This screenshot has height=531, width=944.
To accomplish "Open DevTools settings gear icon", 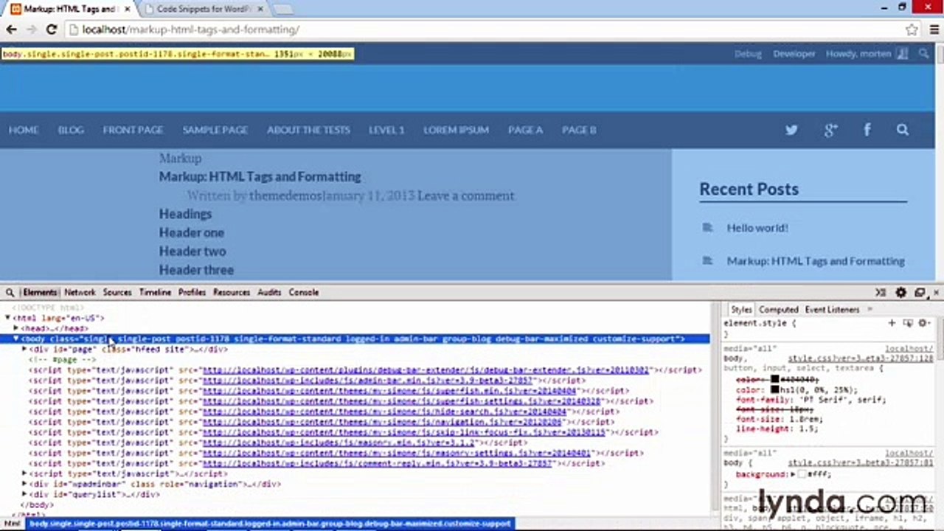I will pyautogui.click(x=900, y=293).
